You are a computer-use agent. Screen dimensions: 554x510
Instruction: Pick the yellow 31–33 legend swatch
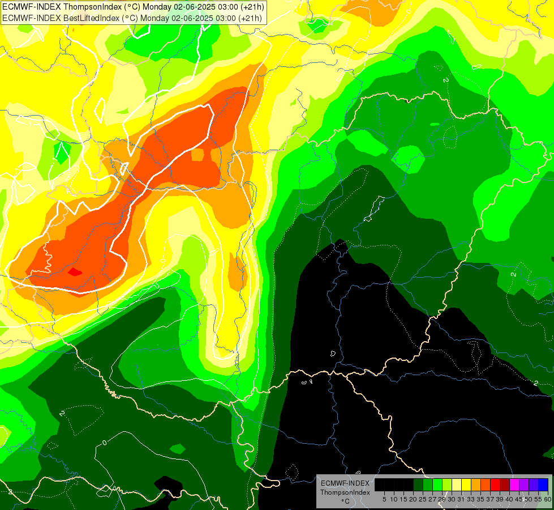[x=466, y=485]
